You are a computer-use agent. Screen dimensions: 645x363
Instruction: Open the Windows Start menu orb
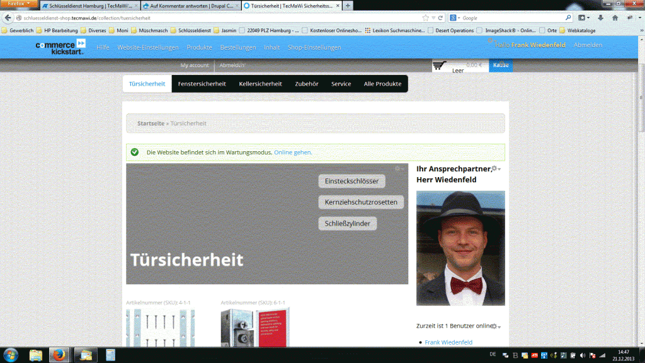(x=11, y=354)
